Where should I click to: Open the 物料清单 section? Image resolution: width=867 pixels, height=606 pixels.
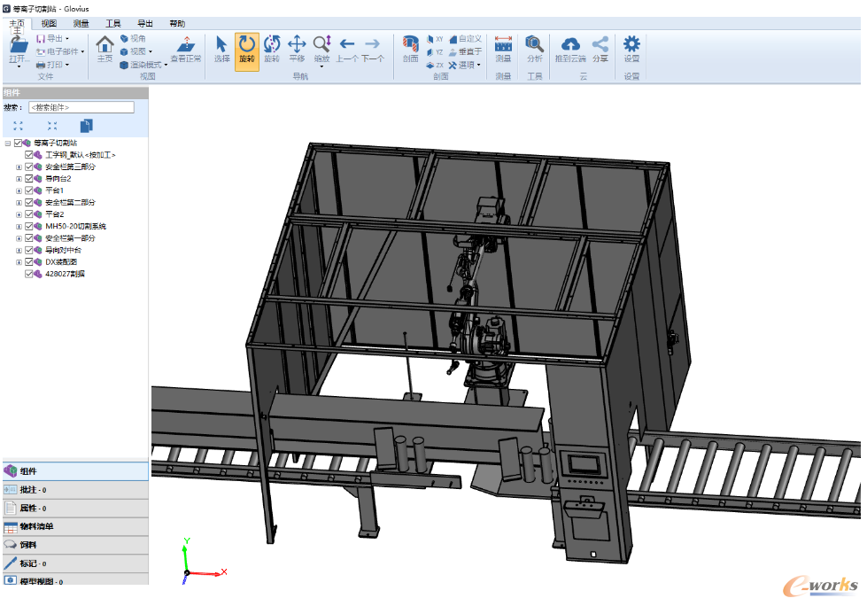click(x=76, y=526)
